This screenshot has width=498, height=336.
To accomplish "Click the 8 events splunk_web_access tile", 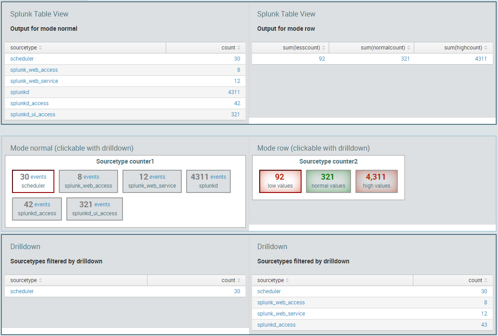I will [88, 181].
